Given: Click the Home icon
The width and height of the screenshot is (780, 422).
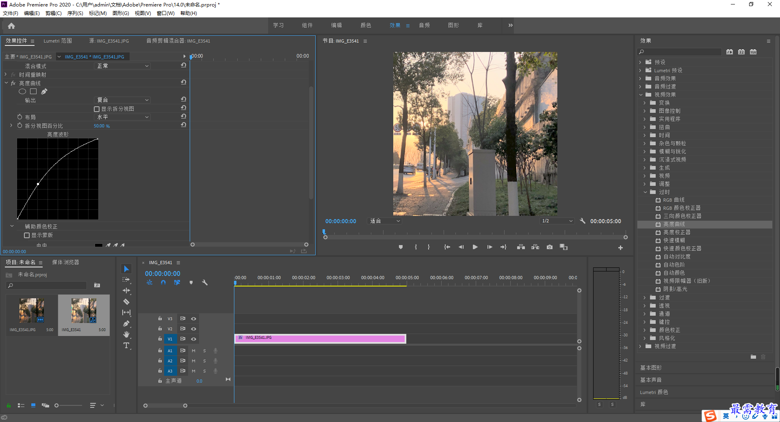Looking at the screenshot, I should (x=11, y=26).
